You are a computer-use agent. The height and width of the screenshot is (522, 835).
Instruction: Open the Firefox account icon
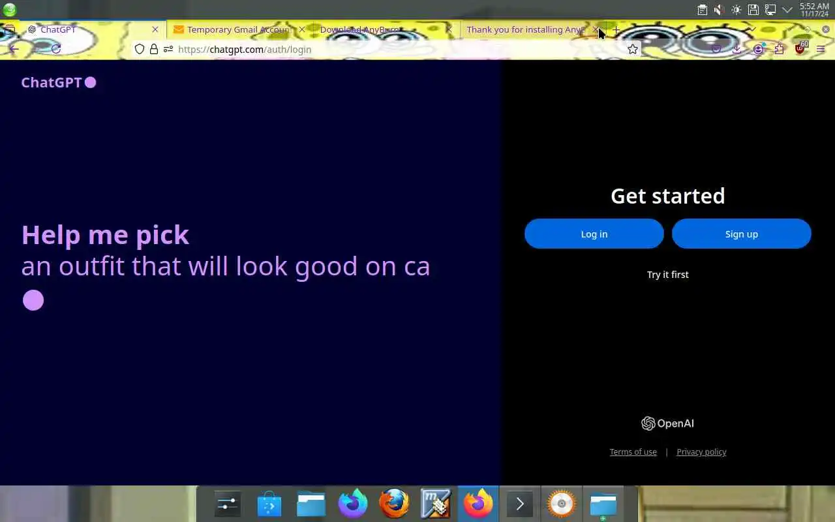[x=758, y=49]
